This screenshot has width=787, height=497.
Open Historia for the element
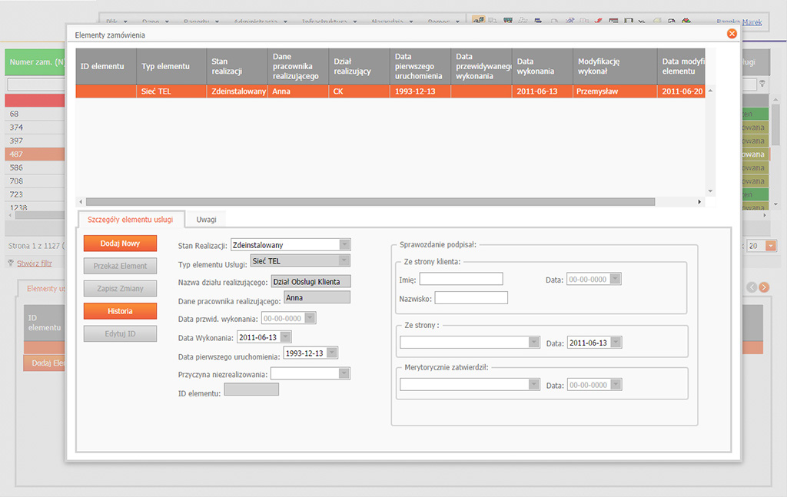click(120, 311)
